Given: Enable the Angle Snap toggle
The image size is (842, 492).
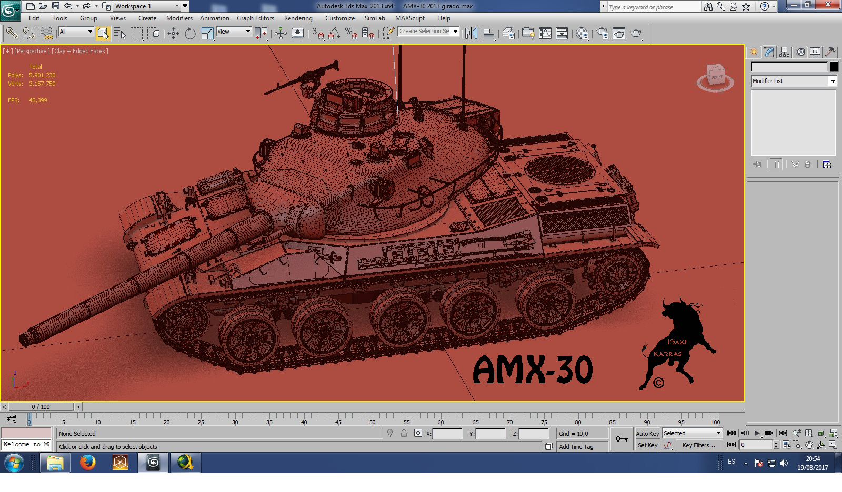Looking at the screenshot, I should pyautogui.click(x=334, y=34).
